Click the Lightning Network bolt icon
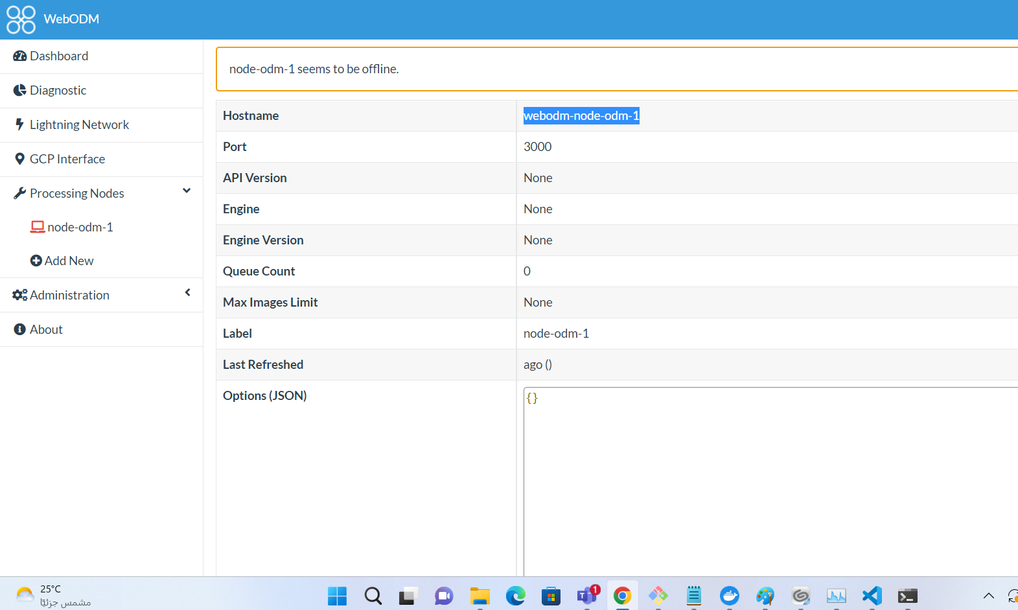 click(19, 124)
